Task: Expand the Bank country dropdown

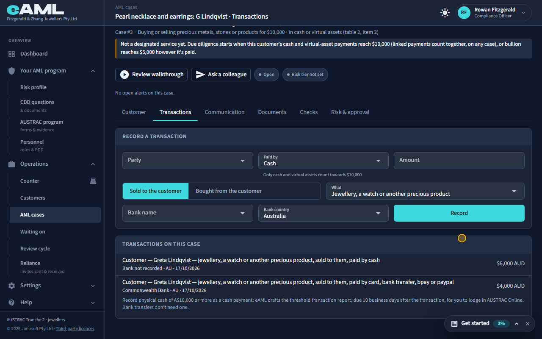Action: 324,213
